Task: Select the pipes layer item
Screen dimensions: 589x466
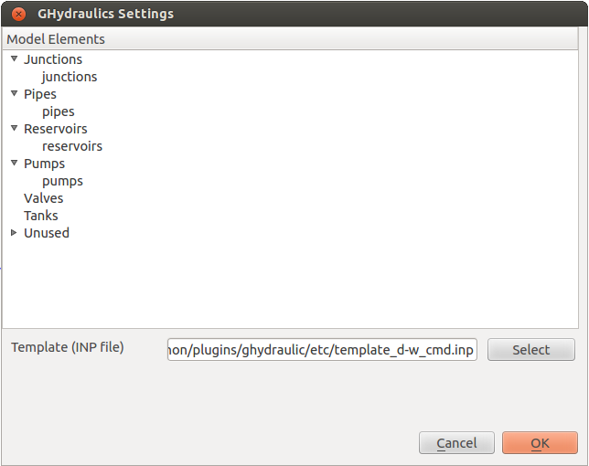Action: pyautogui.click(x=59, y=111)
